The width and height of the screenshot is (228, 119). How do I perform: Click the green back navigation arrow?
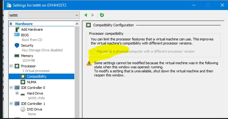pos(86,15)
